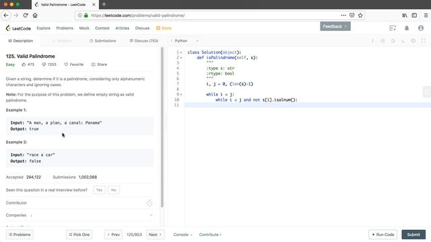Reload the LeetCode page

[26, 15]
